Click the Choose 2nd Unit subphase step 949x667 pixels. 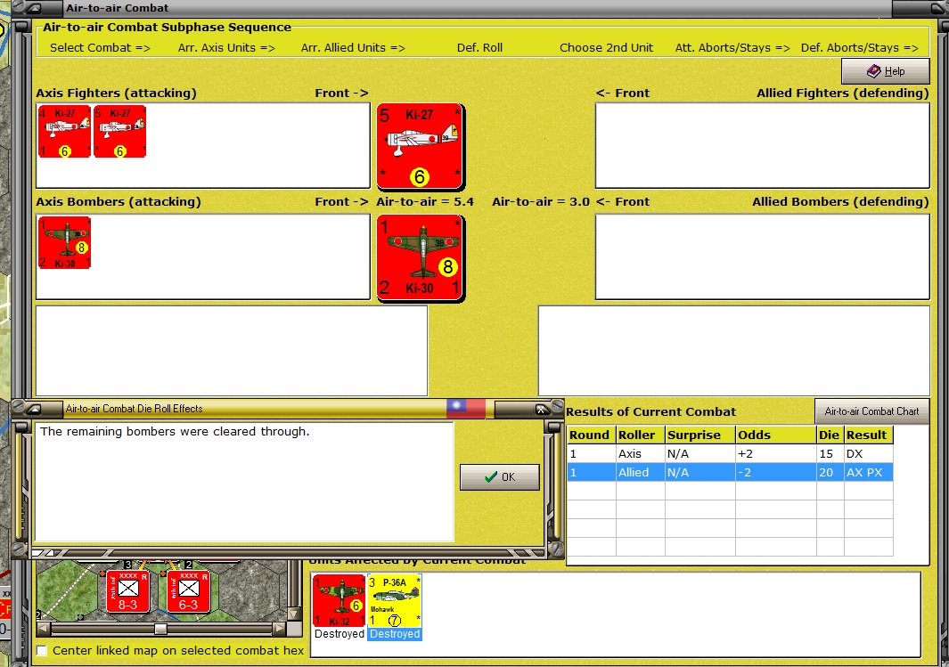click(606, 48)
